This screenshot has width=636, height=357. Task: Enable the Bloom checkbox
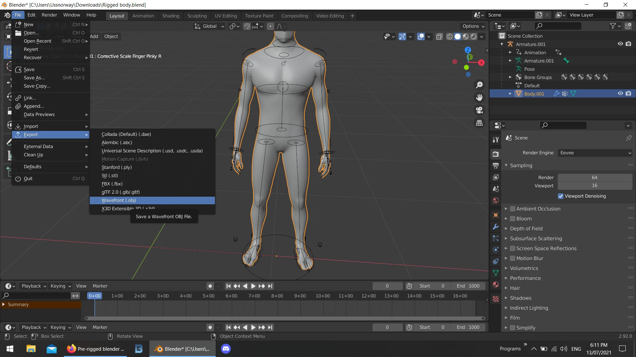pos(512,219)
